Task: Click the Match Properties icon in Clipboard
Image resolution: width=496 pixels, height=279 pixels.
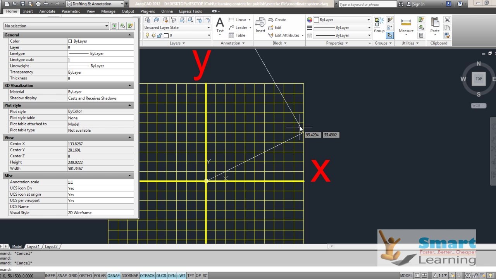Action: (447, 35)
